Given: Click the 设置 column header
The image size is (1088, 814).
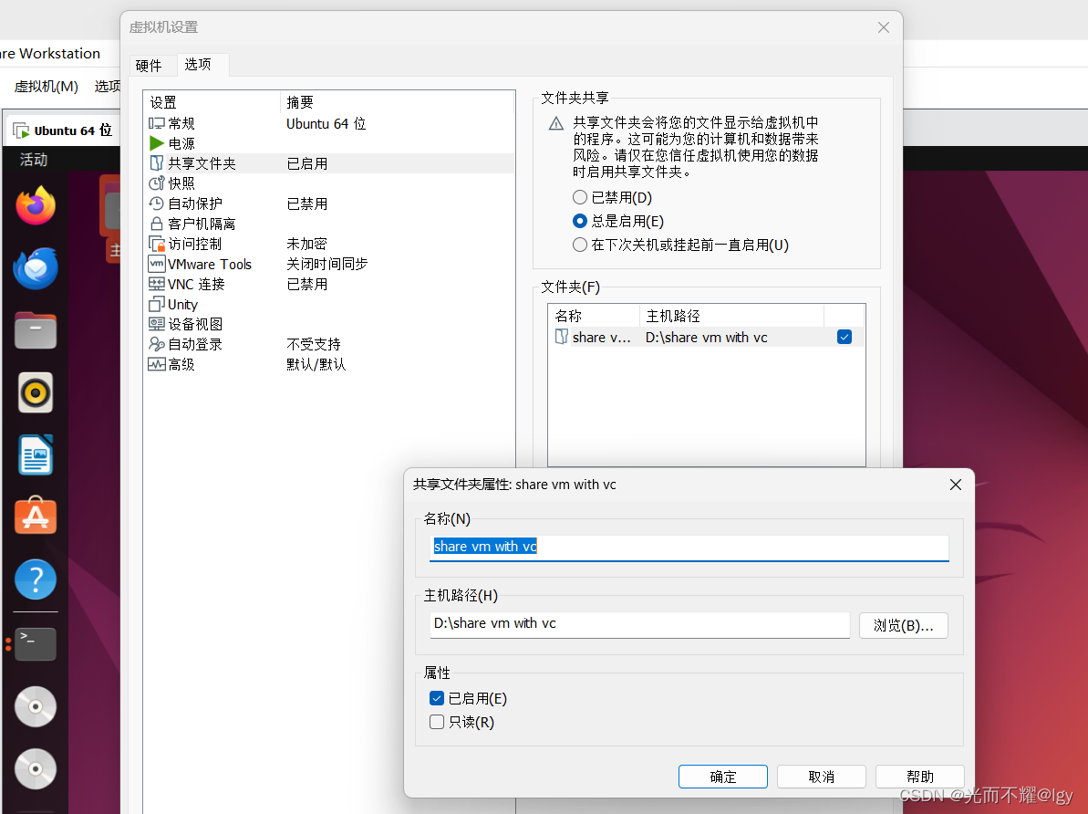Looking at the screenshot, I should coord(212,102).
